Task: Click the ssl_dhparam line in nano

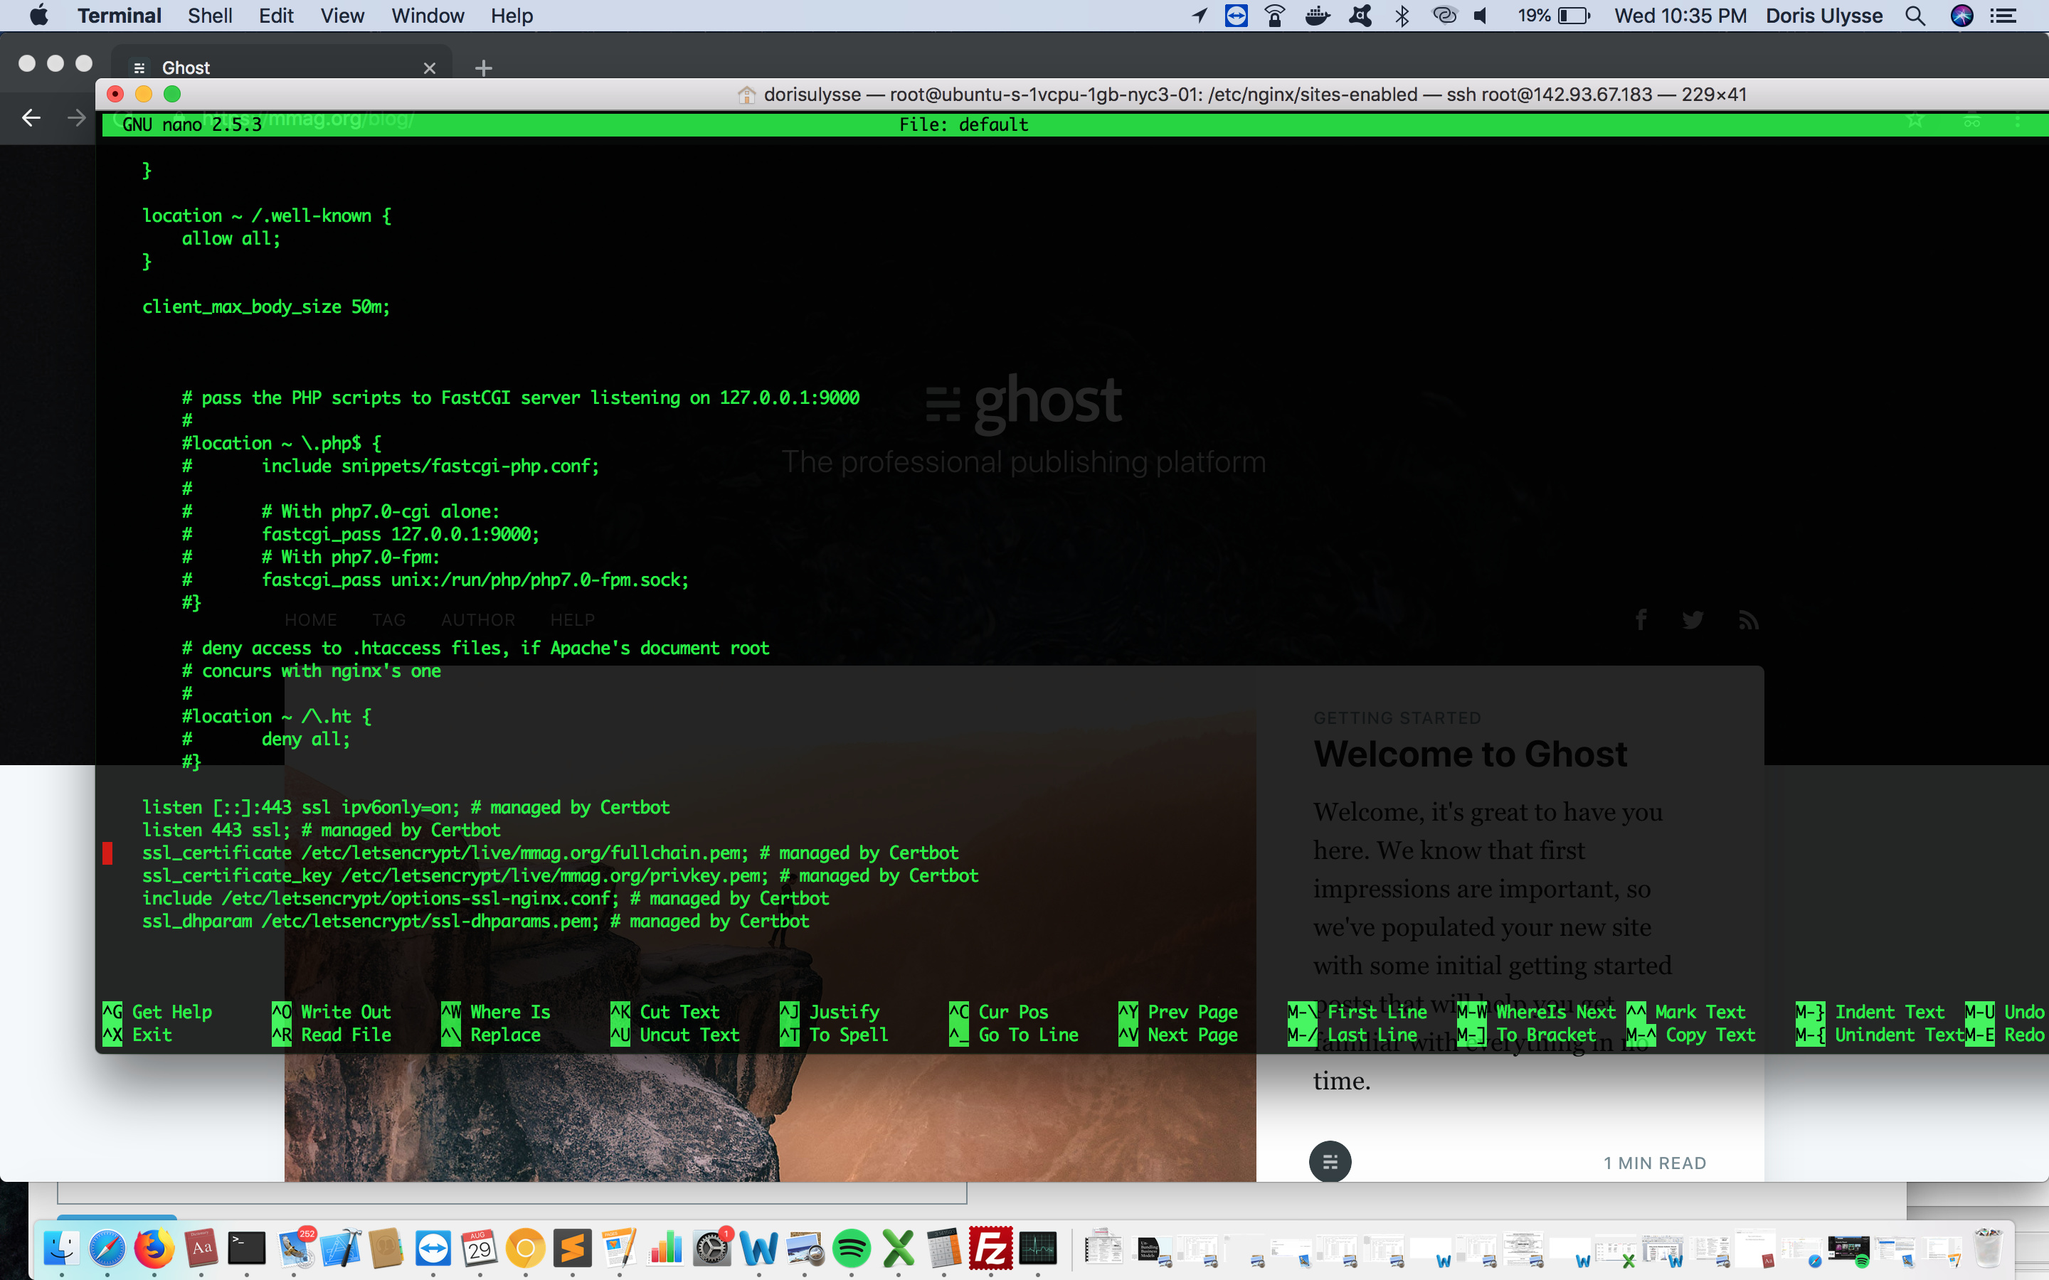Action: click(x=475, y=921)
